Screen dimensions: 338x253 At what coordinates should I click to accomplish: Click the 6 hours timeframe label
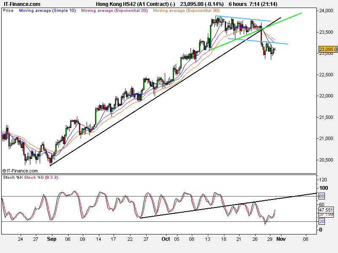tap(238, 4)
